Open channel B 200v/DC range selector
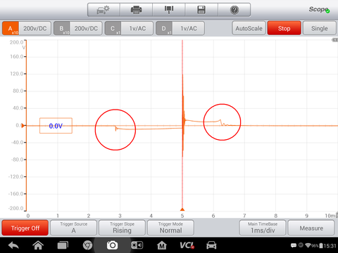Screen dimensions: 338x253 [x=86, y=28]
